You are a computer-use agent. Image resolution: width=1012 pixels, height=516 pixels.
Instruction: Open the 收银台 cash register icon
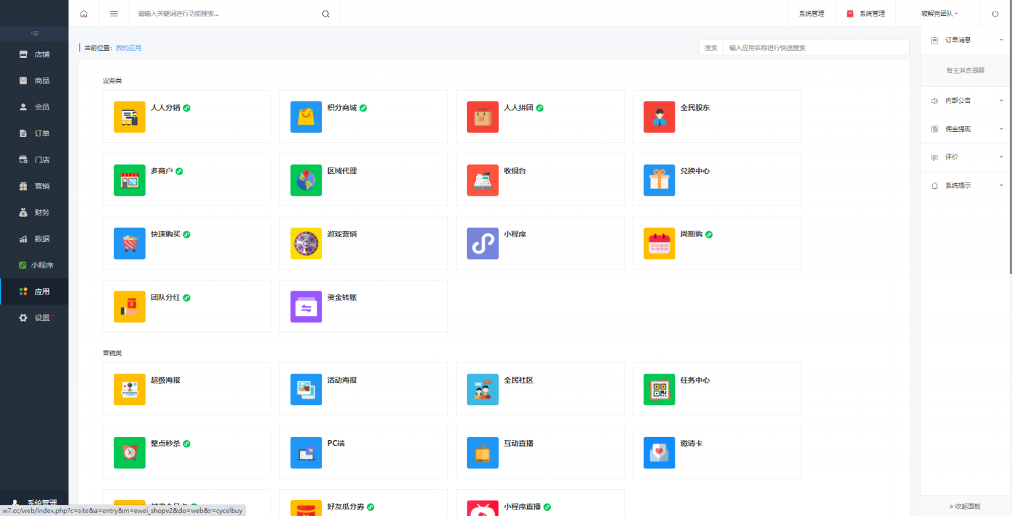(483, 180)
